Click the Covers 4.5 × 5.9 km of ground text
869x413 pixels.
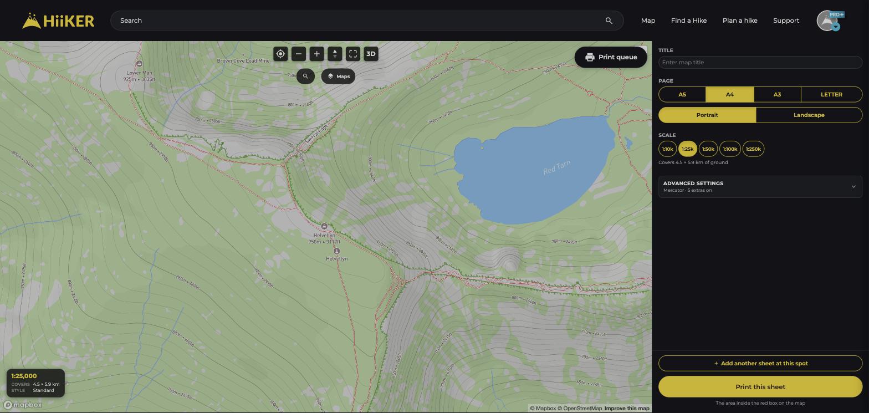(x=693, y=162)
